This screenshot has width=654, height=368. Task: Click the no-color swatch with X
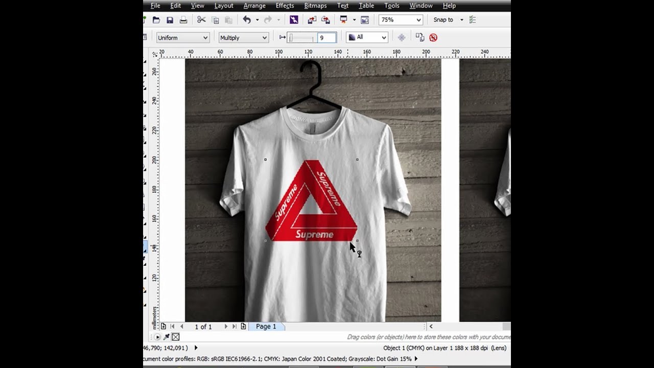[x=176, y=337]
